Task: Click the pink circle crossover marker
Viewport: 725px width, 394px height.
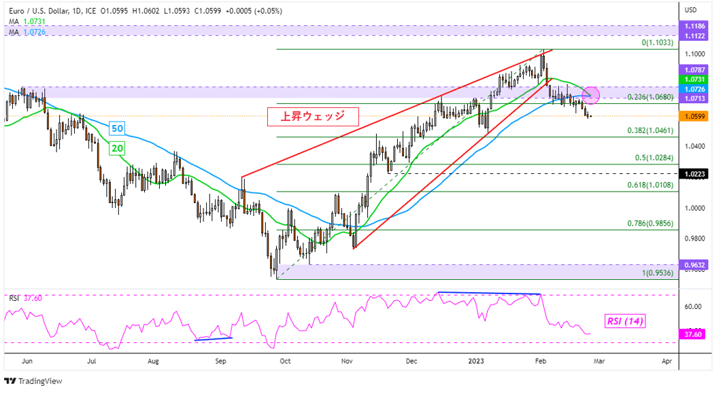Action: click(592, 94)
